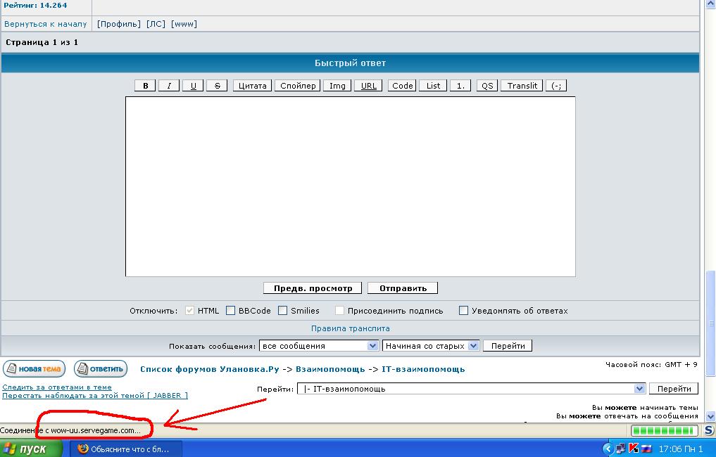Click Следить за ответами в теме link

coord(57,387)
